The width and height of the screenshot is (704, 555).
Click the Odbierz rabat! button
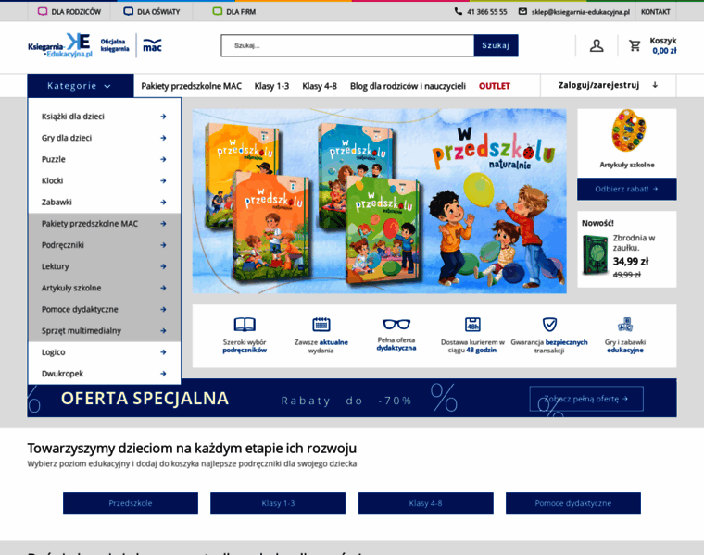(626, 189)
